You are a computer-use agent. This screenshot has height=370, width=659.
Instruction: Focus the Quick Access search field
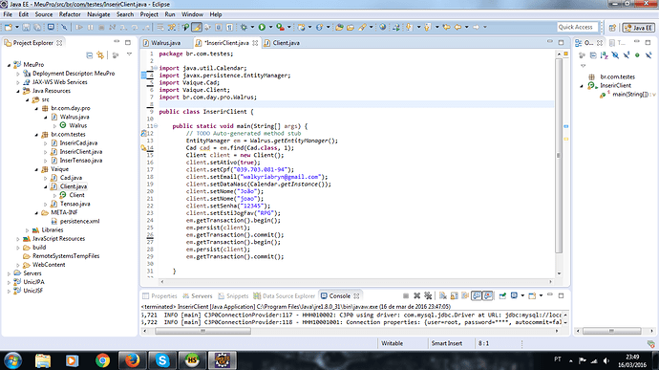click(578, 27)
